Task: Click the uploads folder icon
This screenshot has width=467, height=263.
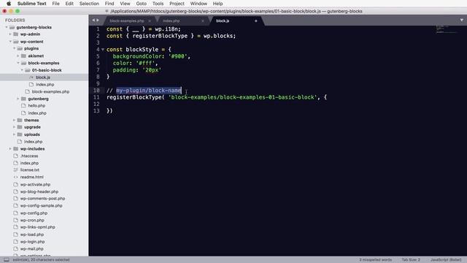Action: pyautogui.click(x=20, y=134)
